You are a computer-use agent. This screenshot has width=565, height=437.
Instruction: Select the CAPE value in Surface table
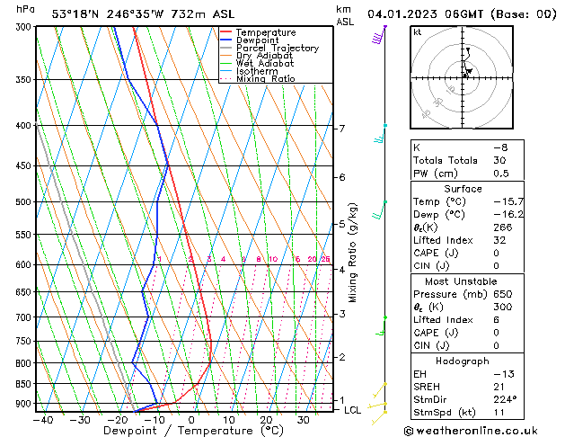(496, 253)
